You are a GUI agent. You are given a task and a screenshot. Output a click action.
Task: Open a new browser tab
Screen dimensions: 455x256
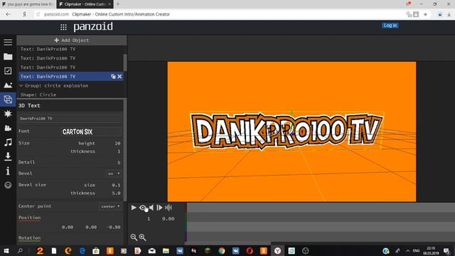pos(118,4)
